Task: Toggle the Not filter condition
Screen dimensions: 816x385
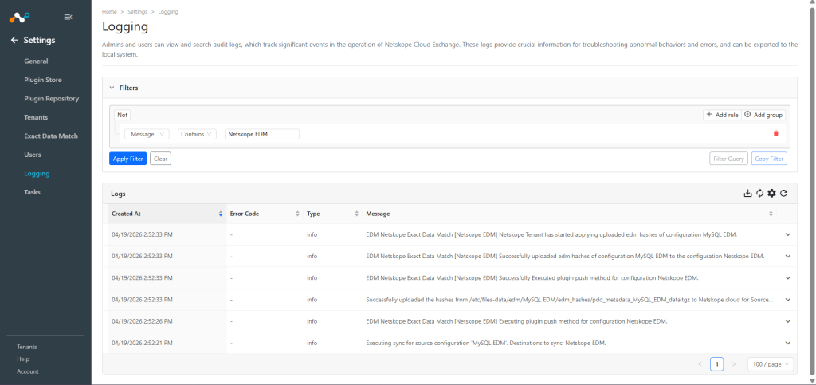Action: point(122,115)
